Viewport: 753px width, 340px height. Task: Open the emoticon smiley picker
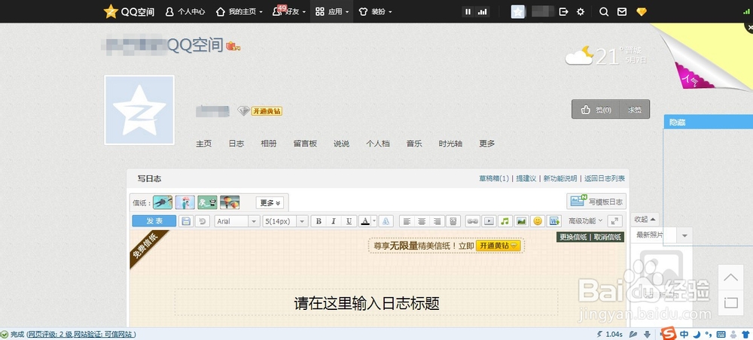pyautogui.click(x=538, y=221)
